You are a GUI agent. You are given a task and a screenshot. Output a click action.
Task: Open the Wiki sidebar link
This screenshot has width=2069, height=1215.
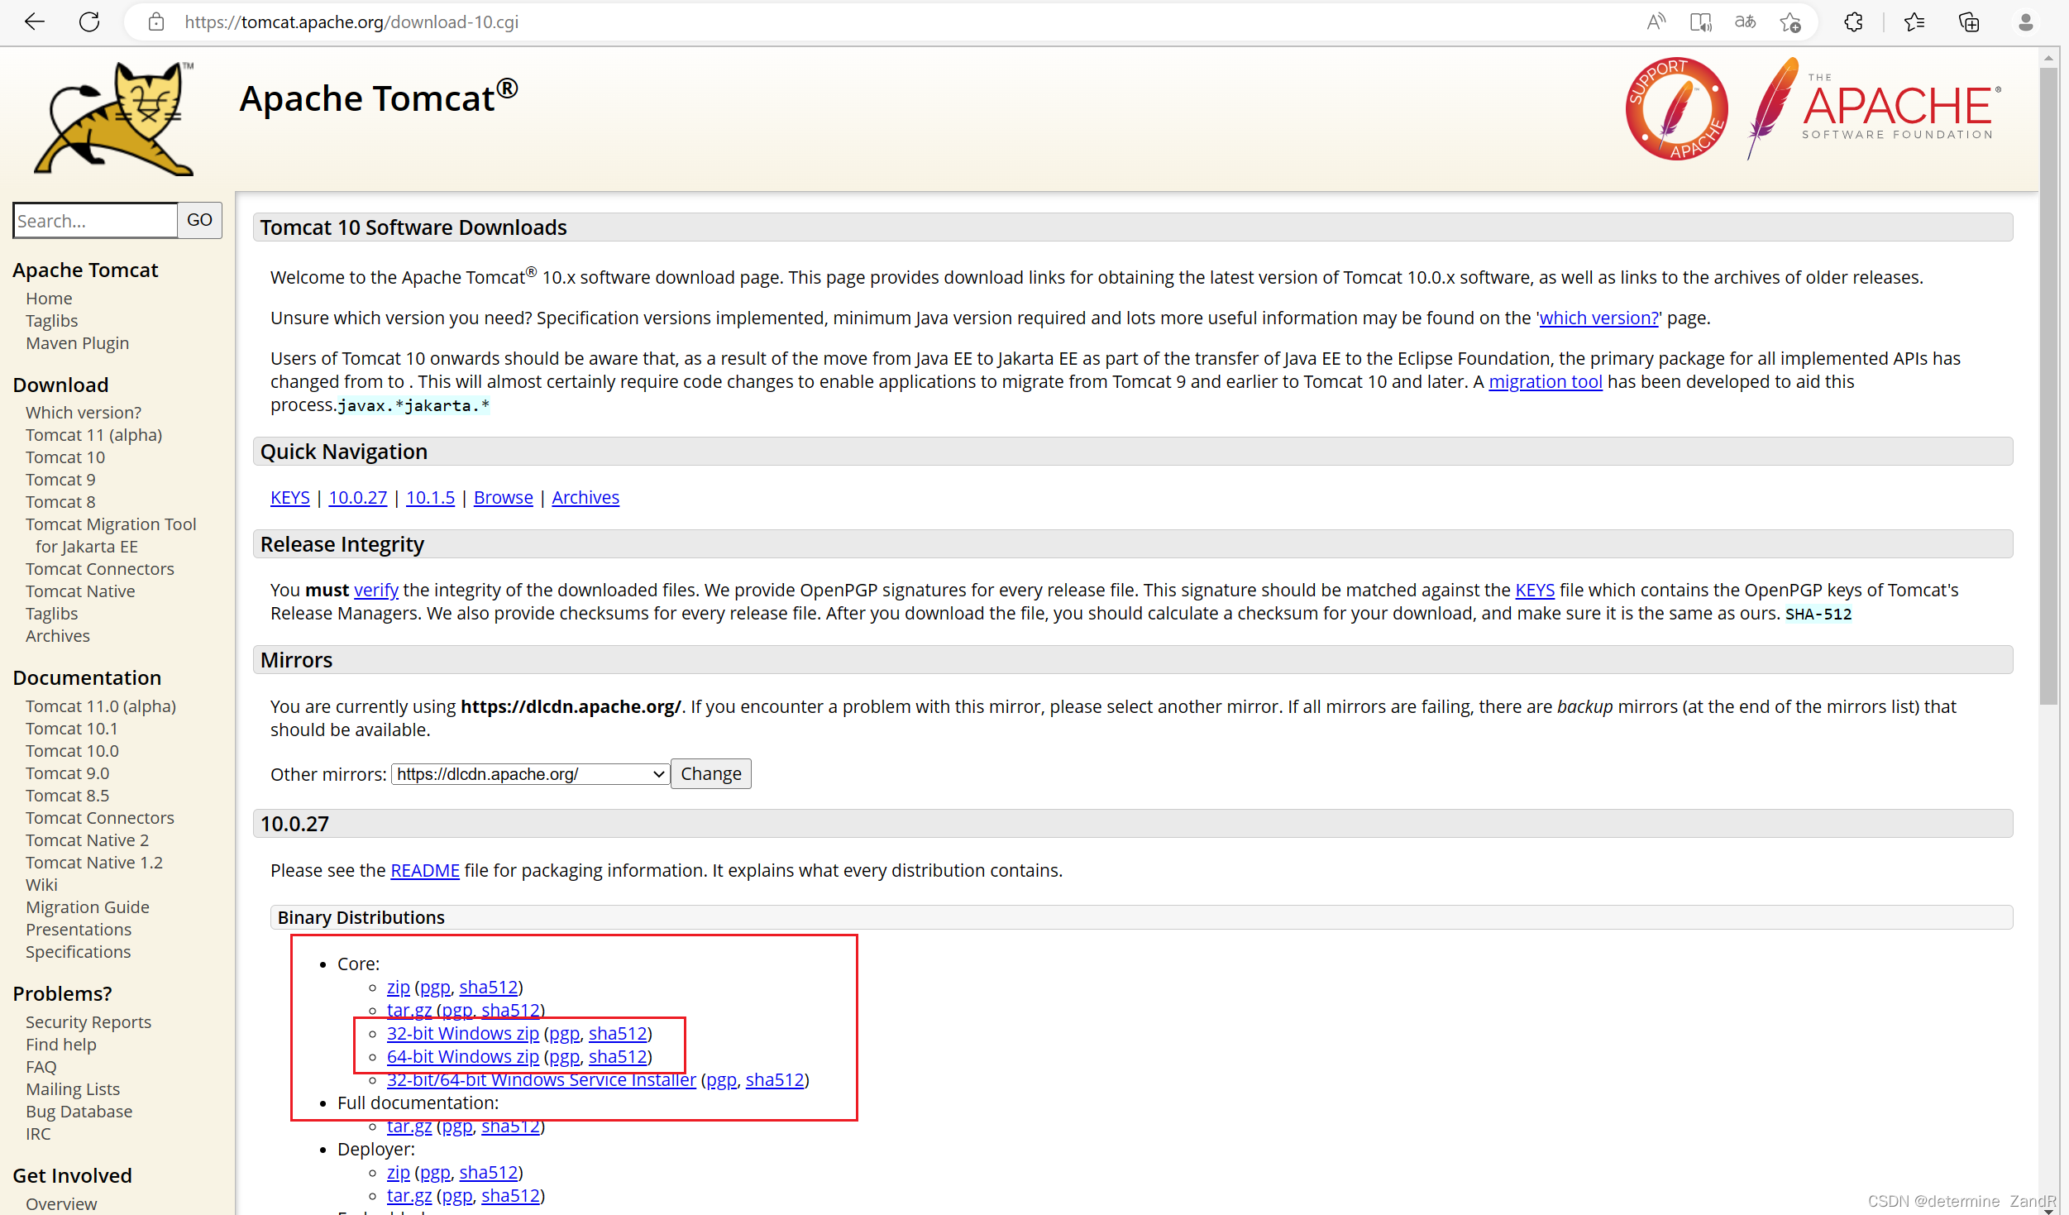pyautogui.click(x=41, y=884)
